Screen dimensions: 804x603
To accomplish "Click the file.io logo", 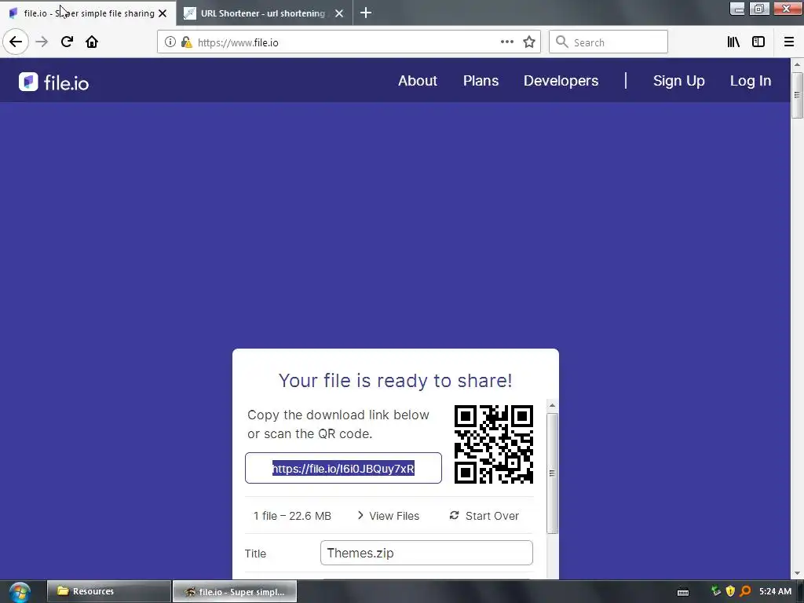I will 54,82.
